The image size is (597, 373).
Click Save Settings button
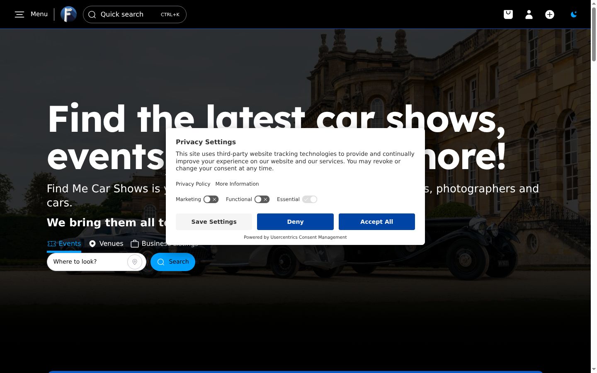tap(214, 222)
